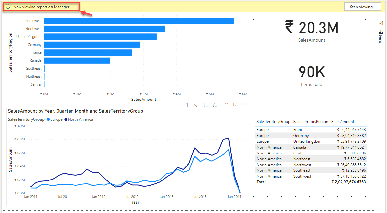387x213 pixels.
Task: Click go to next level double-arrow
Action: [206, 105]
